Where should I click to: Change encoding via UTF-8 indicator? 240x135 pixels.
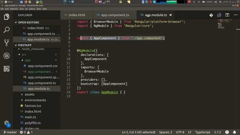180,132
